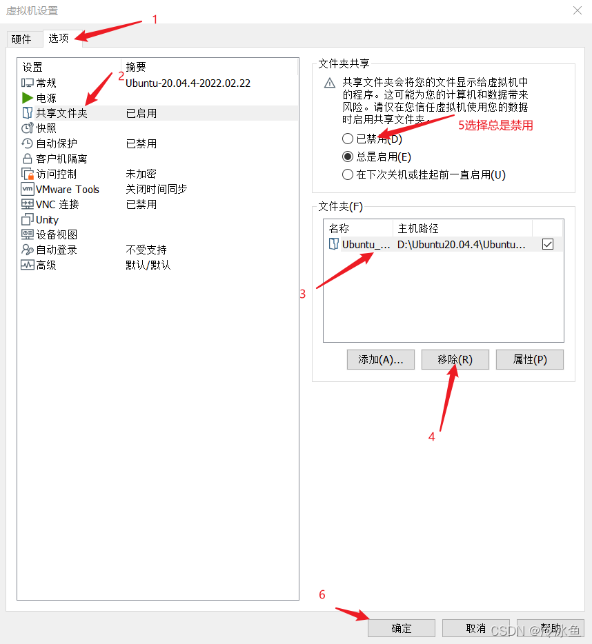592x644 pixels.
Task: Click the 常规 (General) settings icon
Action: click(27, 83)
